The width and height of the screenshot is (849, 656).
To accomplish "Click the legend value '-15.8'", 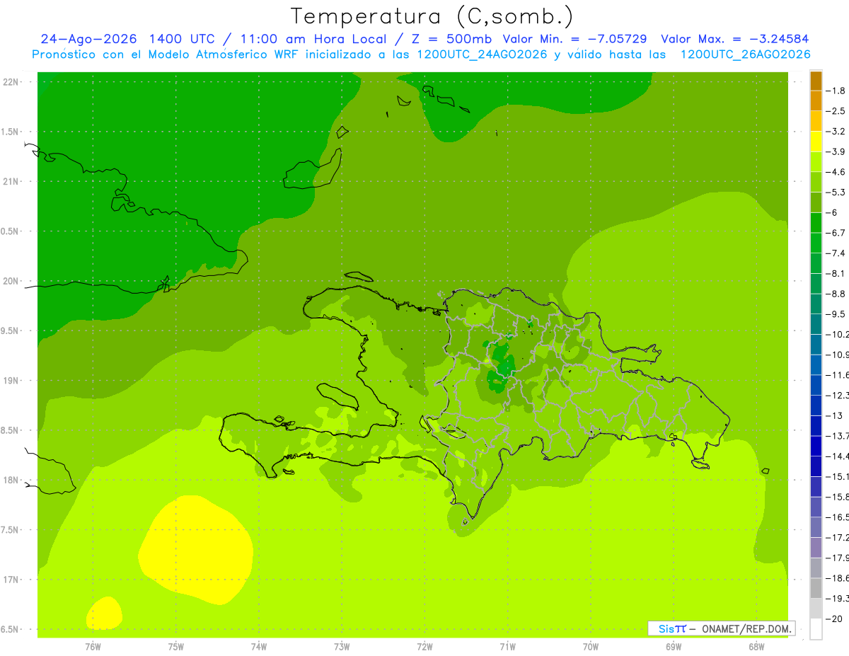I will click(837, 497).
